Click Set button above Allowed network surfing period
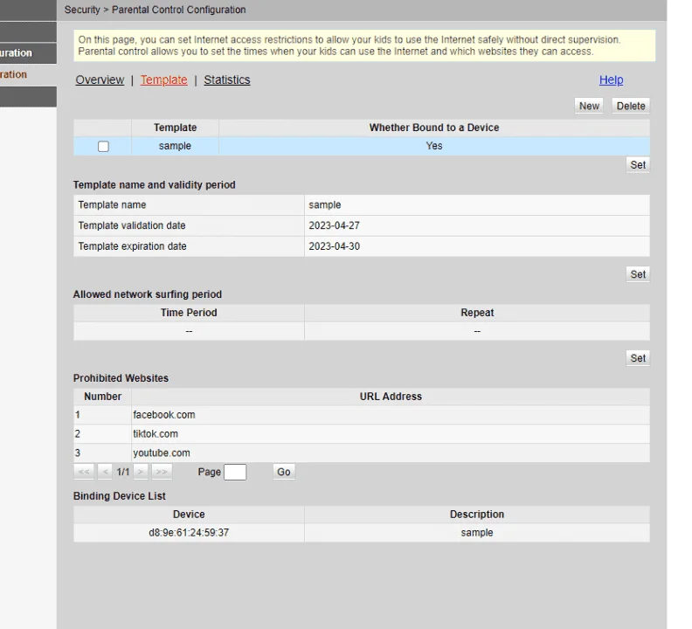 tap(638, 274)
